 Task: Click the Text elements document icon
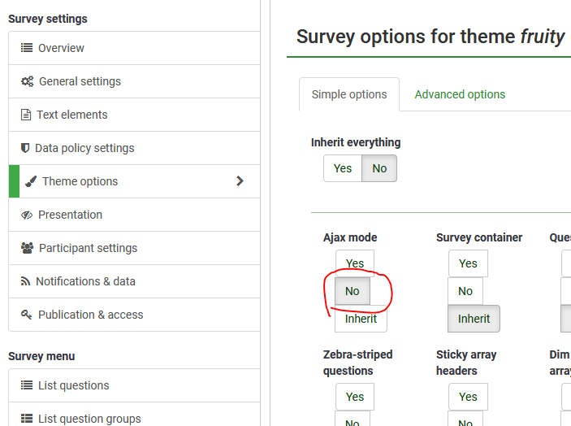coord(26,115)
